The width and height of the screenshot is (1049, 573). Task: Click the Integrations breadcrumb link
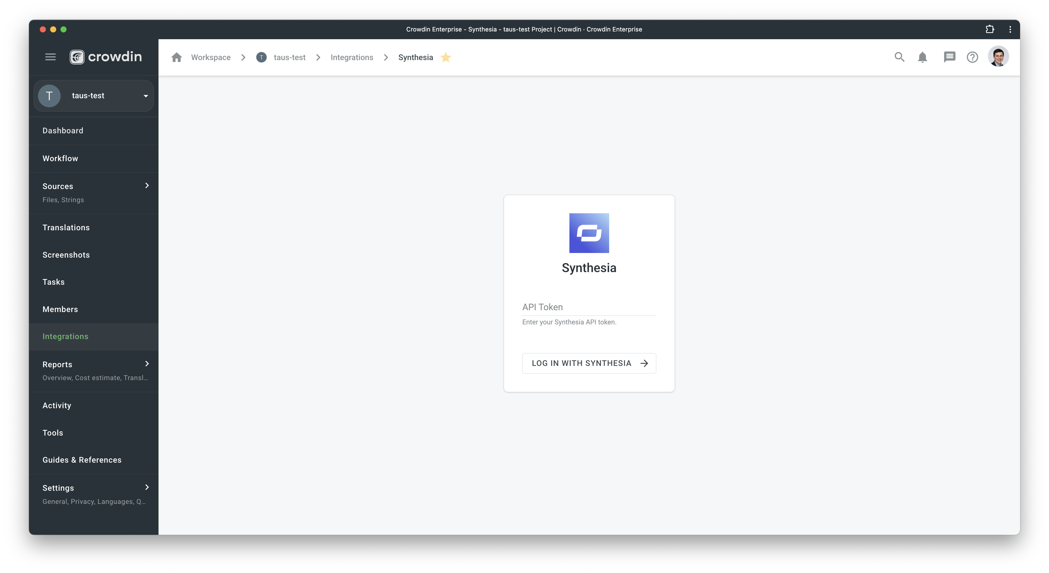352,58
